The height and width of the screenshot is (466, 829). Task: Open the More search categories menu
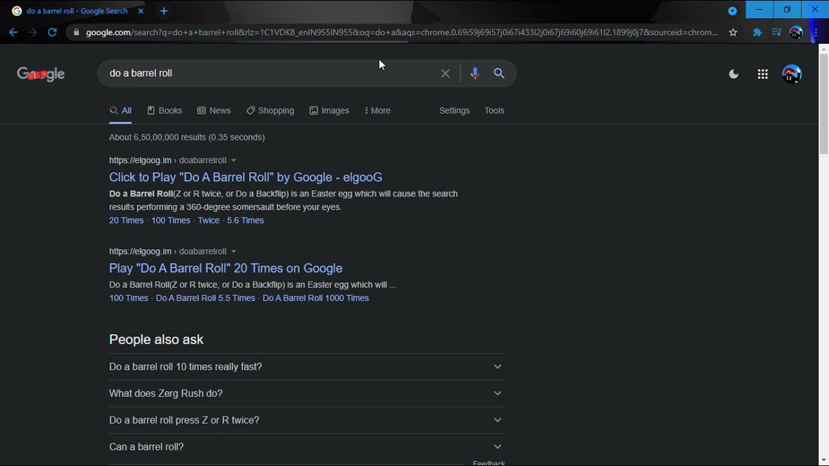tap(378, 111)
